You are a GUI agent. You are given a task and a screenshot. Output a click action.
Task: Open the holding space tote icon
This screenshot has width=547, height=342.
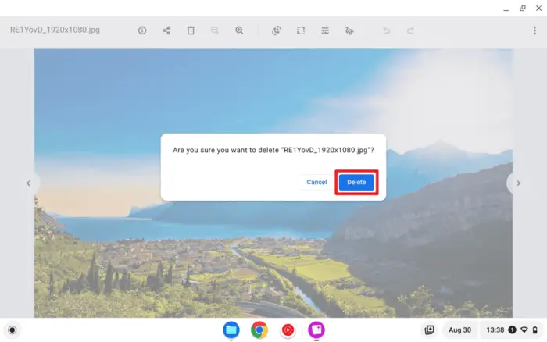(x=430, y=330)
